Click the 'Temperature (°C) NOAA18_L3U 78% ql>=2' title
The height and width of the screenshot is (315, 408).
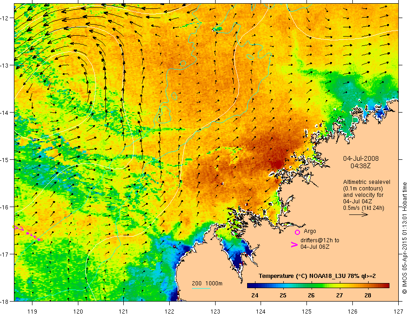[317, 276]
